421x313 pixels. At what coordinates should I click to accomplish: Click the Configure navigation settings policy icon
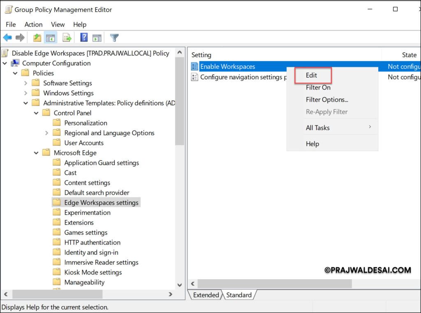194,77
